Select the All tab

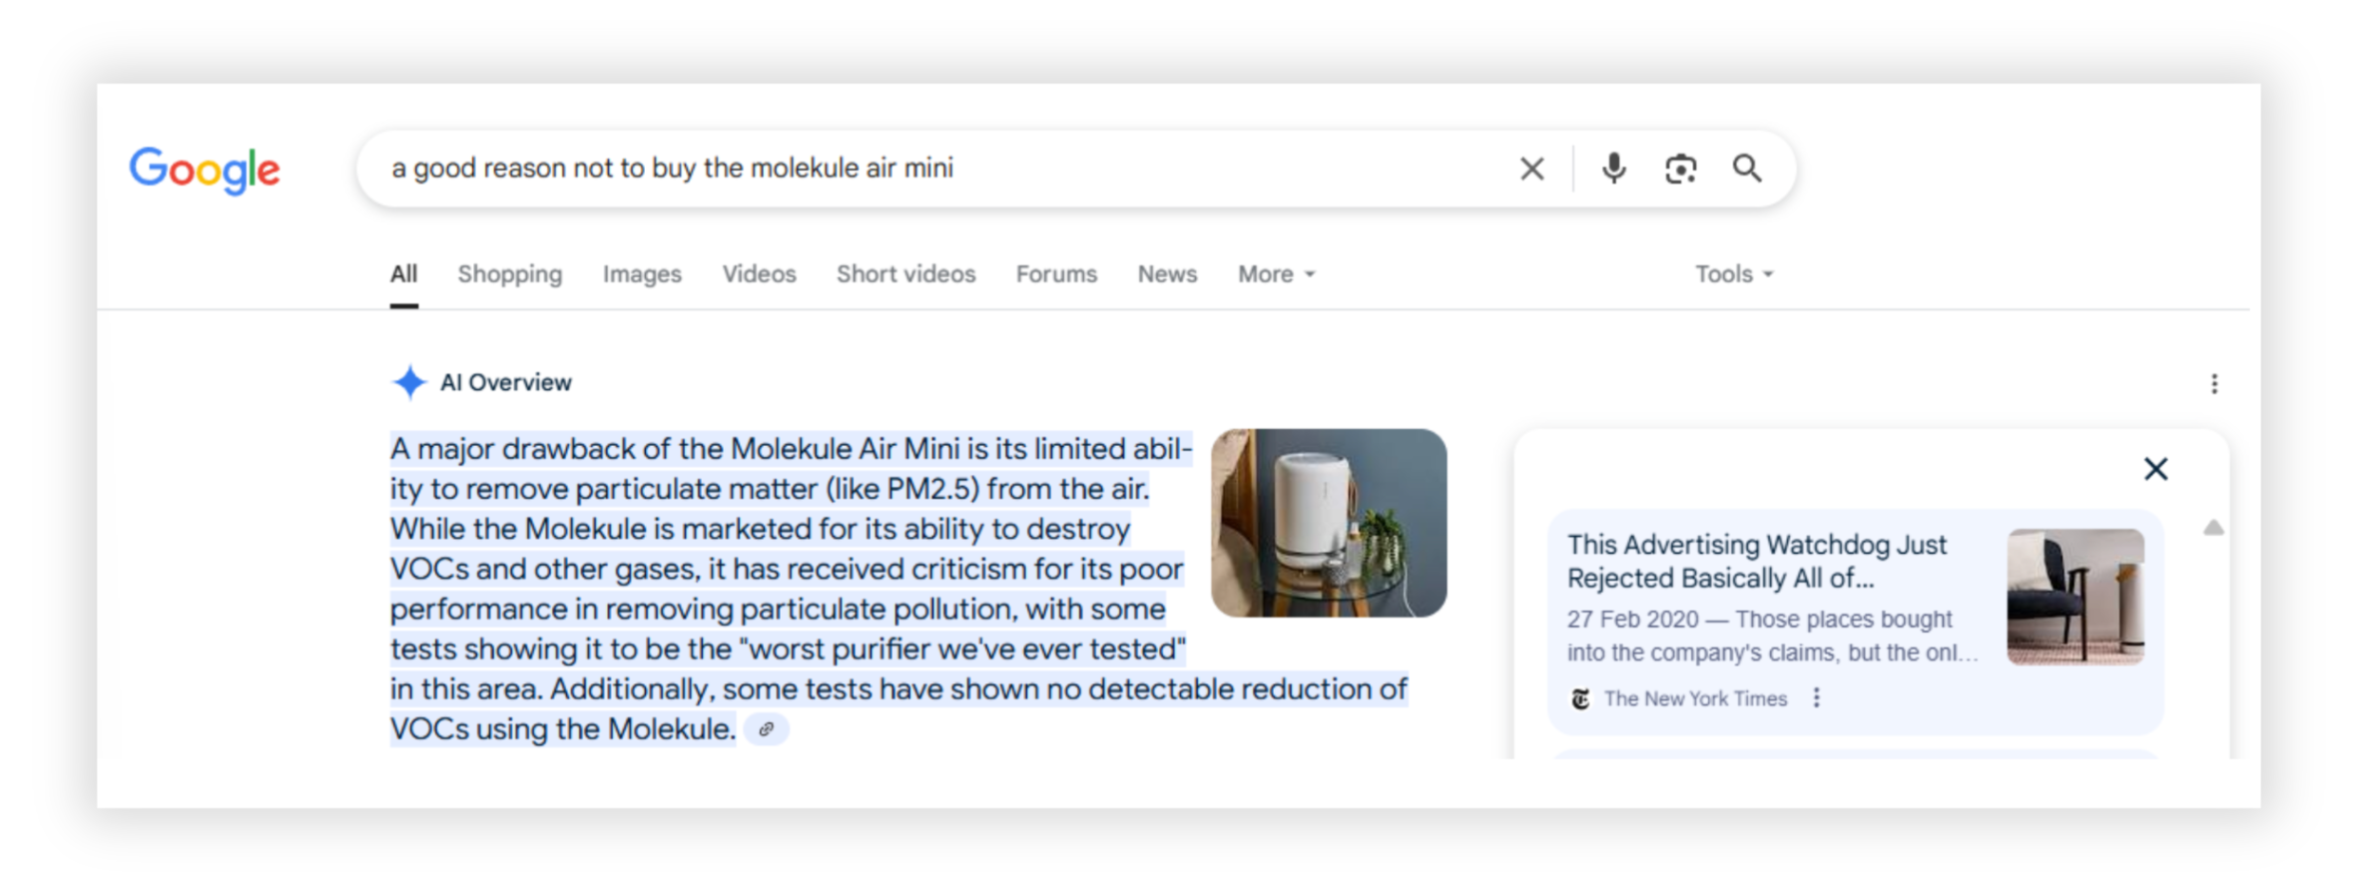tap(403, 273)
